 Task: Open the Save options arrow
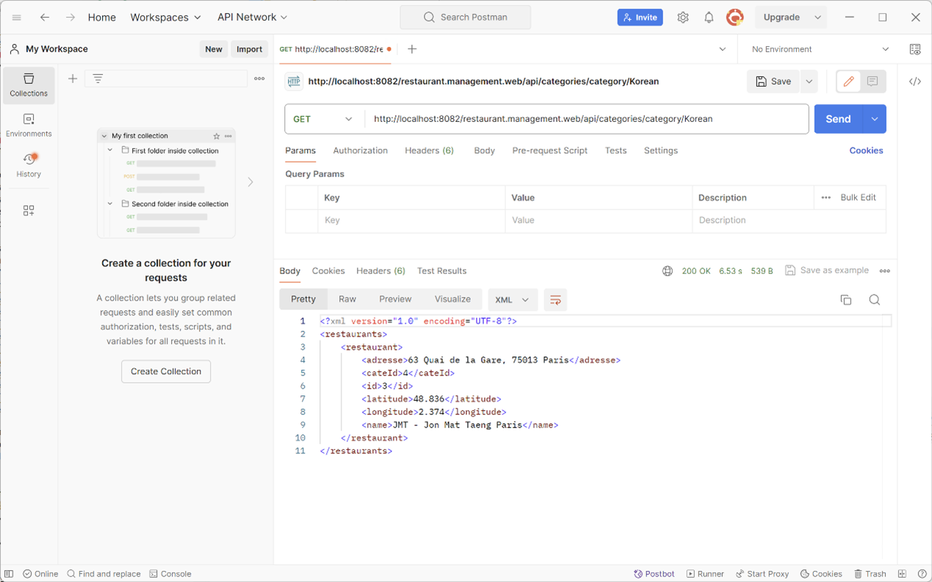coord(809,82)
